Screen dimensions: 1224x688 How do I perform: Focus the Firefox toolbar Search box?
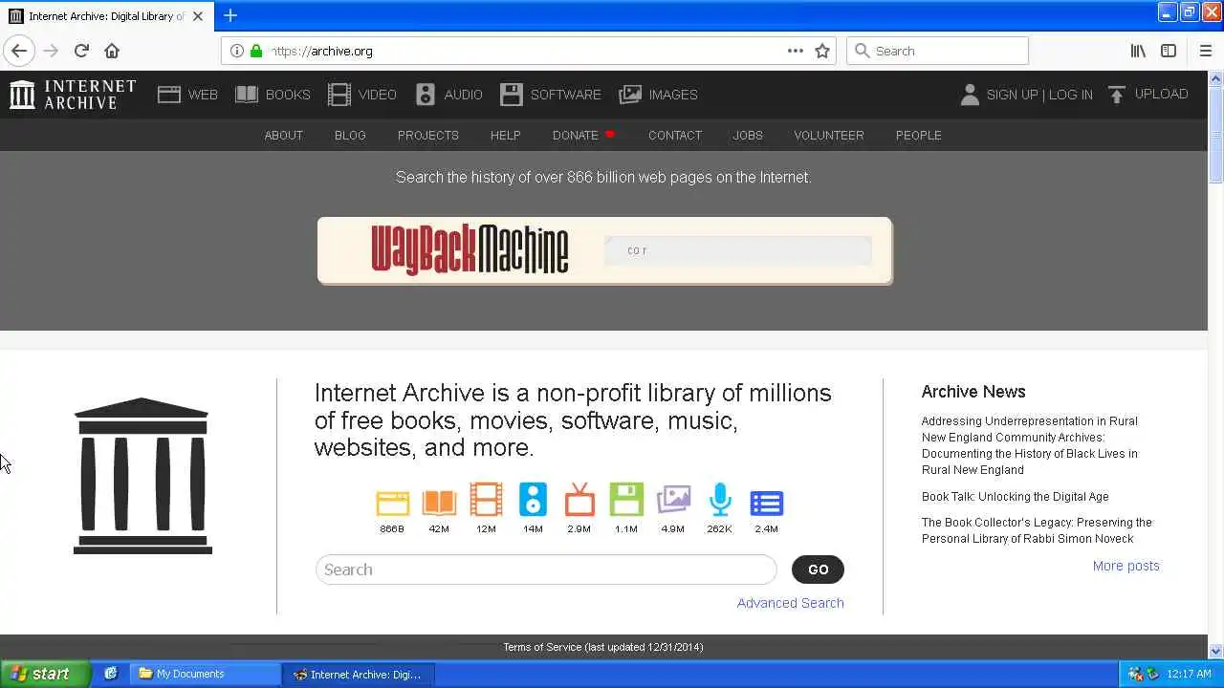tap(937, 51)
